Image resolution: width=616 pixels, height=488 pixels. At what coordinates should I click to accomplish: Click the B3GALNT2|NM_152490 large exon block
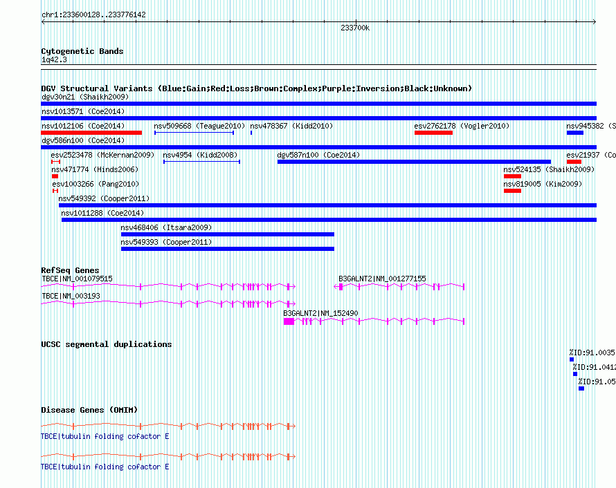pos(289,321)
